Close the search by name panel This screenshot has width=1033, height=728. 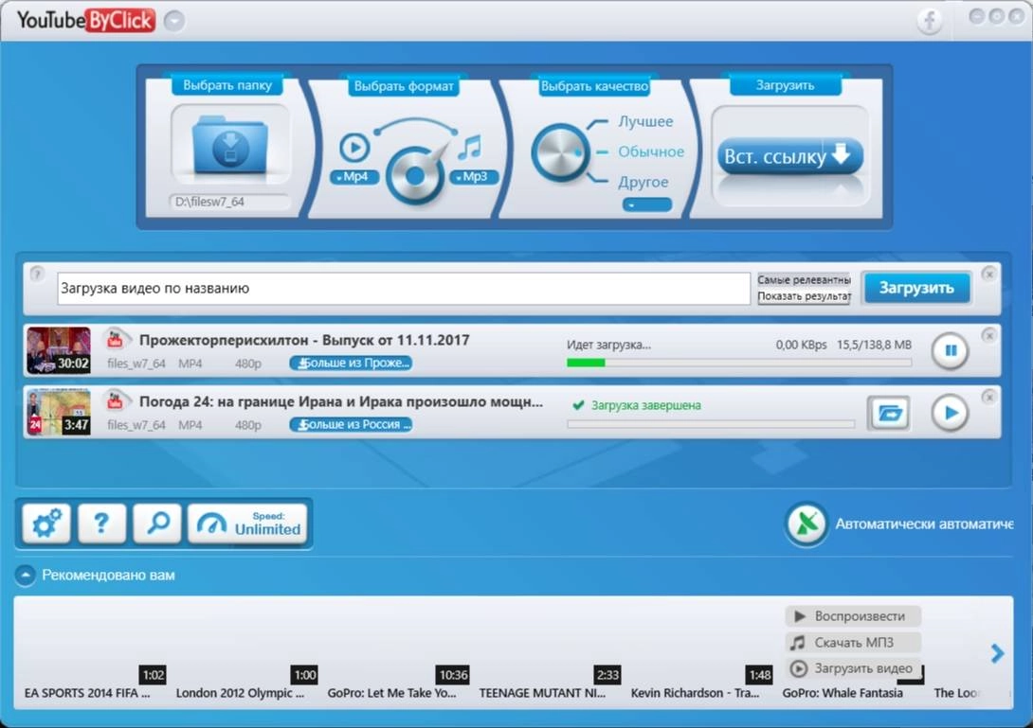(988, 274)
